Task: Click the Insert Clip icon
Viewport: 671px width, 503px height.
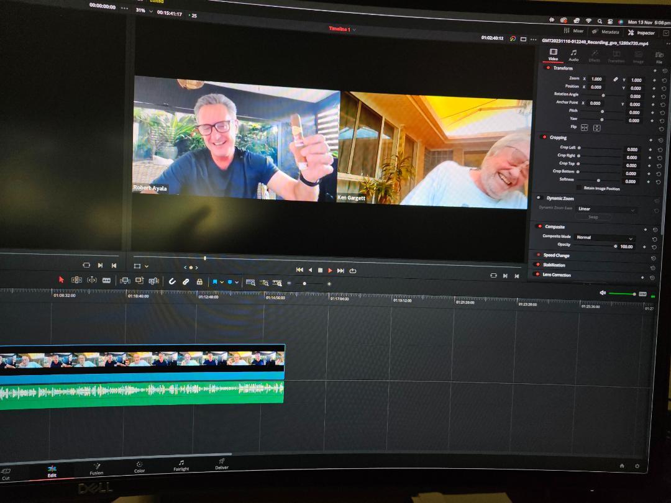Action: point(125,281)
